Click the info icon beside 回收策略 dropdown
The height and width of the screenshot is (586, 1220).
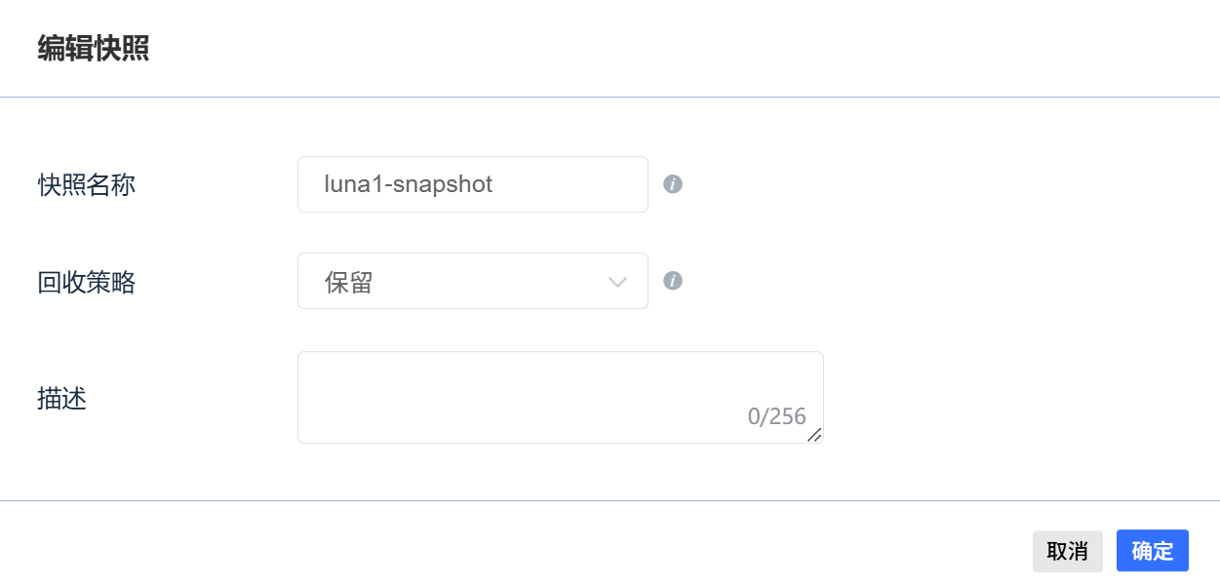(673, 281)
